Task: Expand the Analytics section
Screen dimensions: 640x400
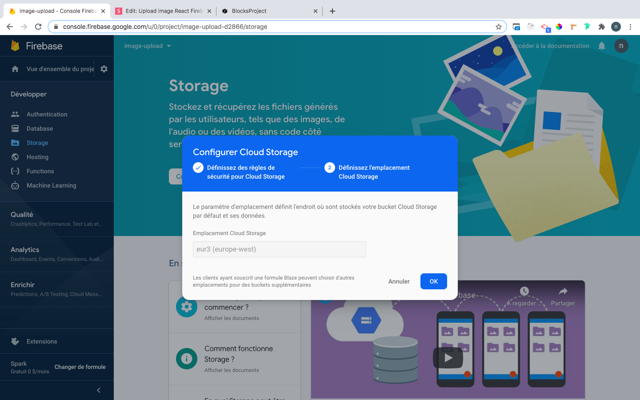Action: (57, 254)
